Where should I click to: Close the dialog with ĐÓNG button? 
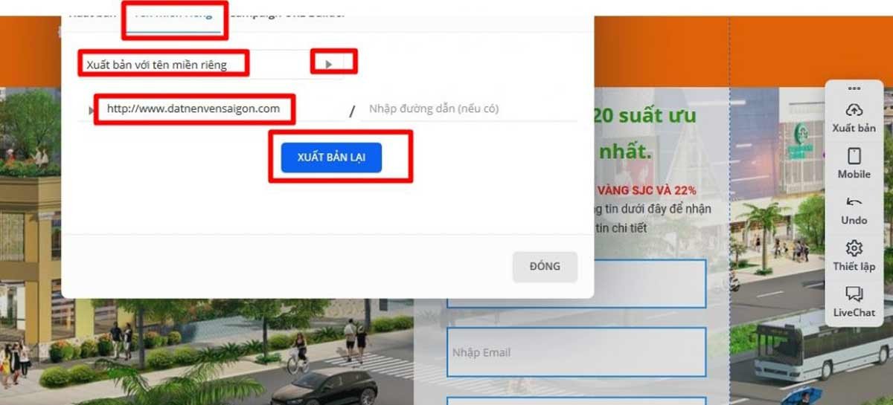coord(545,266)
